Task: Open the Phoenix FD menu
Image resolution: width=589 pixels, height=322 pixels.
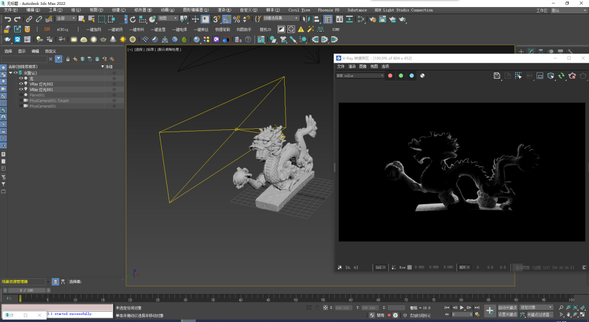Action: coord(329,10)
